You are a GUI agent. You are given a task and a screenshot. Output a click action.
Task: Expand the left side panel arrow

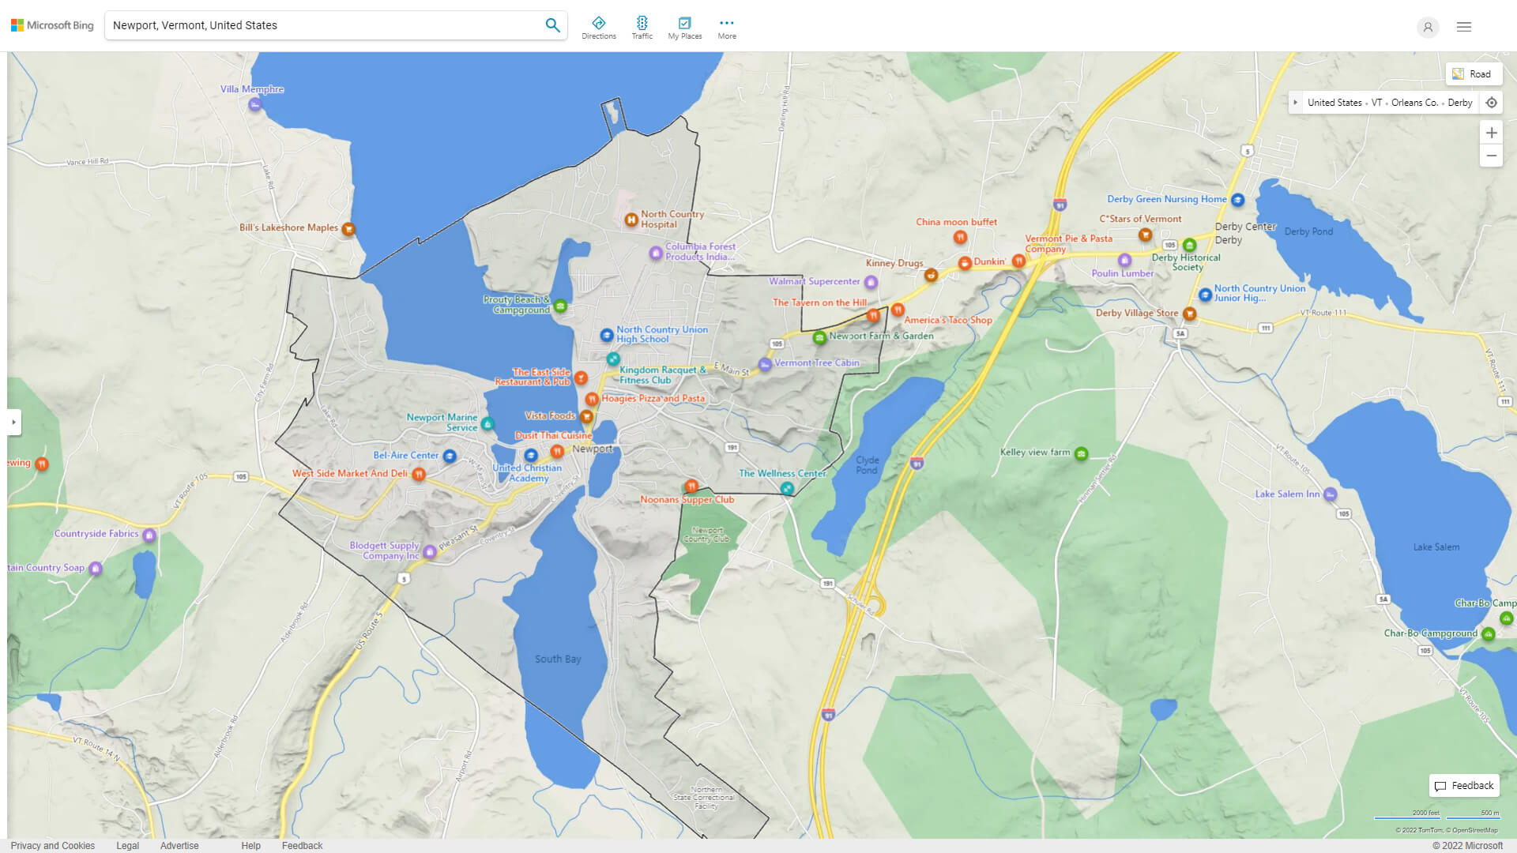pos(13,422)
